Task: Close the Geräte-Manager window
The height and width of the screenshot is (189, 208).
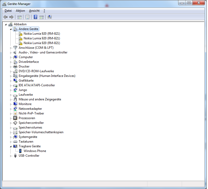Action: pos(199,3)
